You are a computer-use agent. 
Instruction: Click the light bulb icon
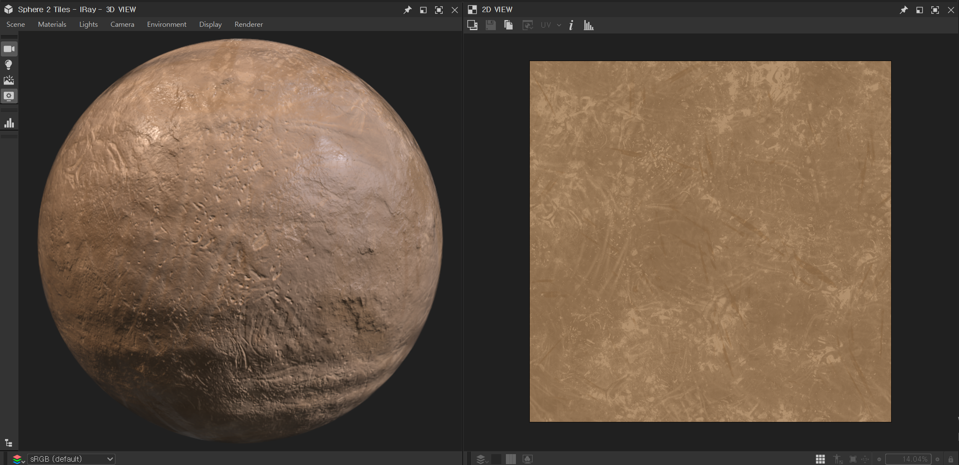[x=9, y=64]
